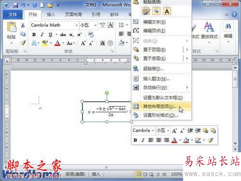Toggle Bold in the ribbon font group
241x181 pixels.
[34, 35]
